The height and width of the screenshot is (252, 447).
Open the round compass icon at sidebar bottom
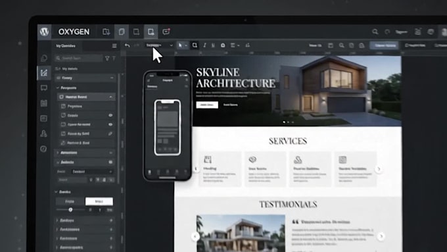point(43,149)
